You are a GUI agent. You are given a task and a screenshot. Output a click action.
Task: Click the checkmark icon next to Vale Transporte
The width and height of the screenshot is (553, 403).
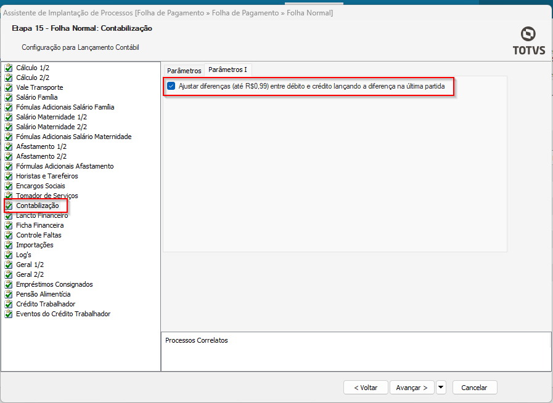(9, 87)
